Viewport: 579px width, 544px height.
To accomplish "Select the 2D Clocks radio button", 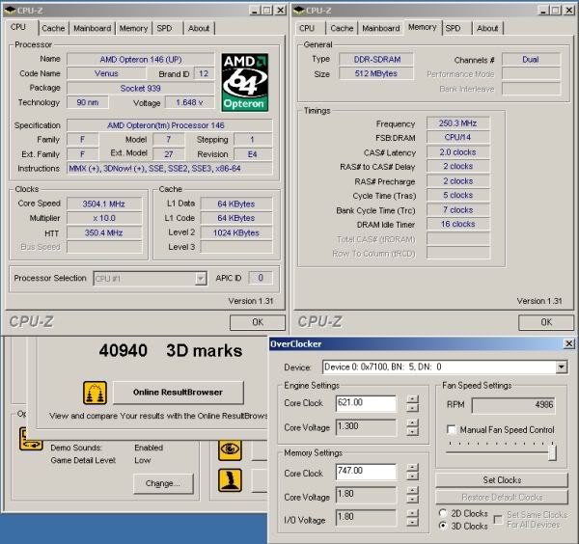I will click(442, 513).
